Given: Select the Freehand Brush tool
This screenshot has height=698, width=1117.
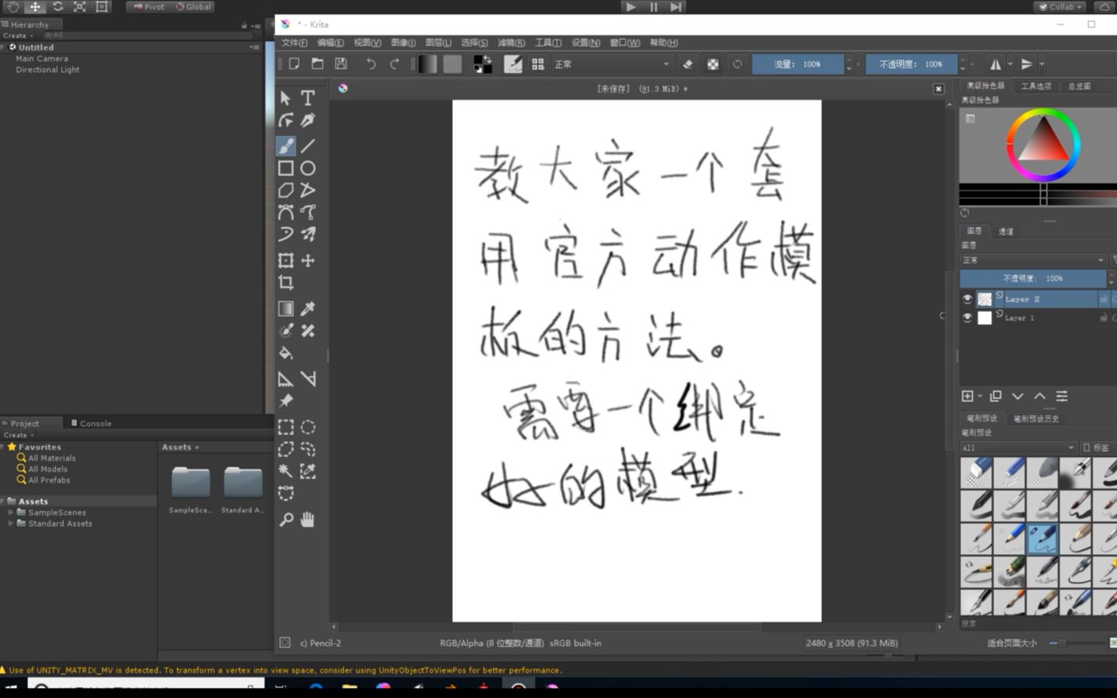Looking at the screenshot, I should 286,146.
